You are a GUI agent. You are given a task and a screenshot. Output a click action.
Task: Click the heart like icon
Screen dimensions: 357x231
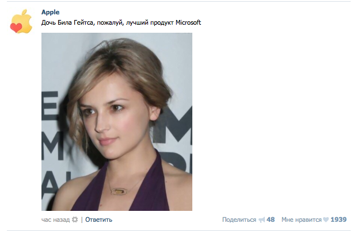pos(326,220)
